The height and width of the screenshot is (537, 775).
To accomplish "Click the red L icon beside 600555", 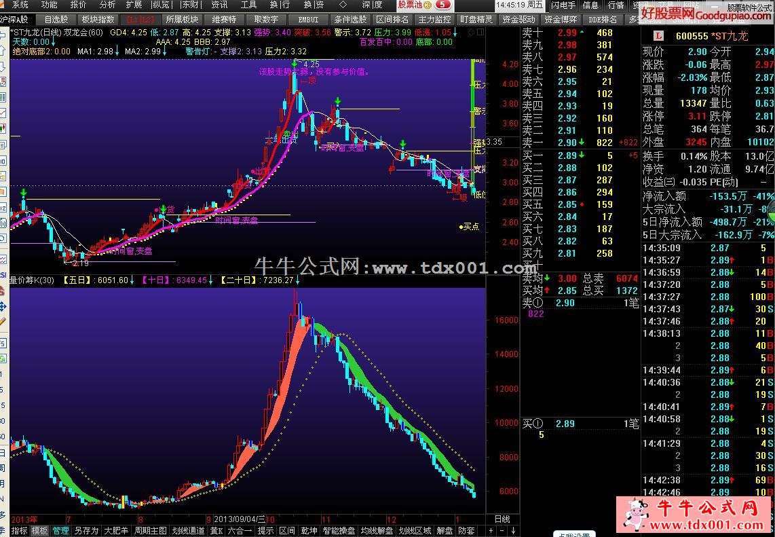I will tap(656, 36).
